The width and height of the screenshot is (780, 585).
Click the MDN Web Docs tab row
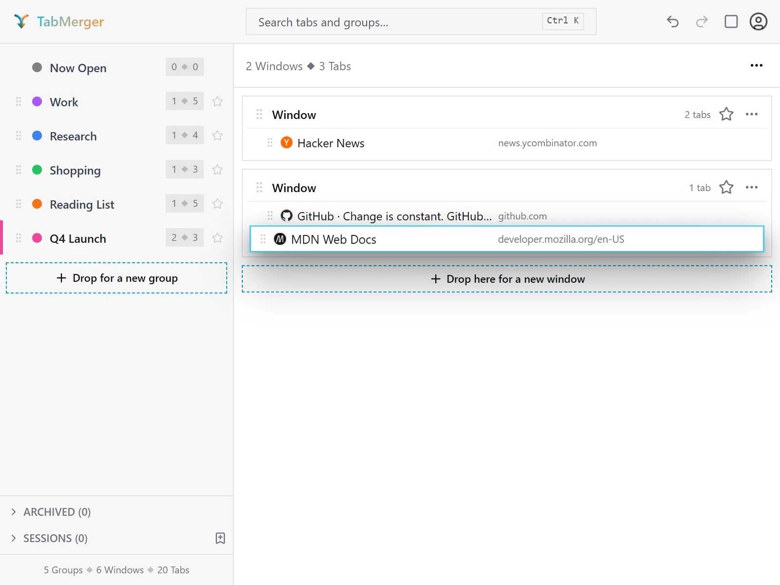point(507,239)
